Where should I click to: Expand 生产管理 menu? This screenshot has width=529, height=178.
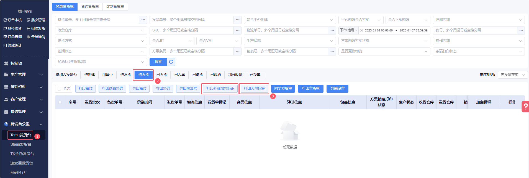click(24, 75)
